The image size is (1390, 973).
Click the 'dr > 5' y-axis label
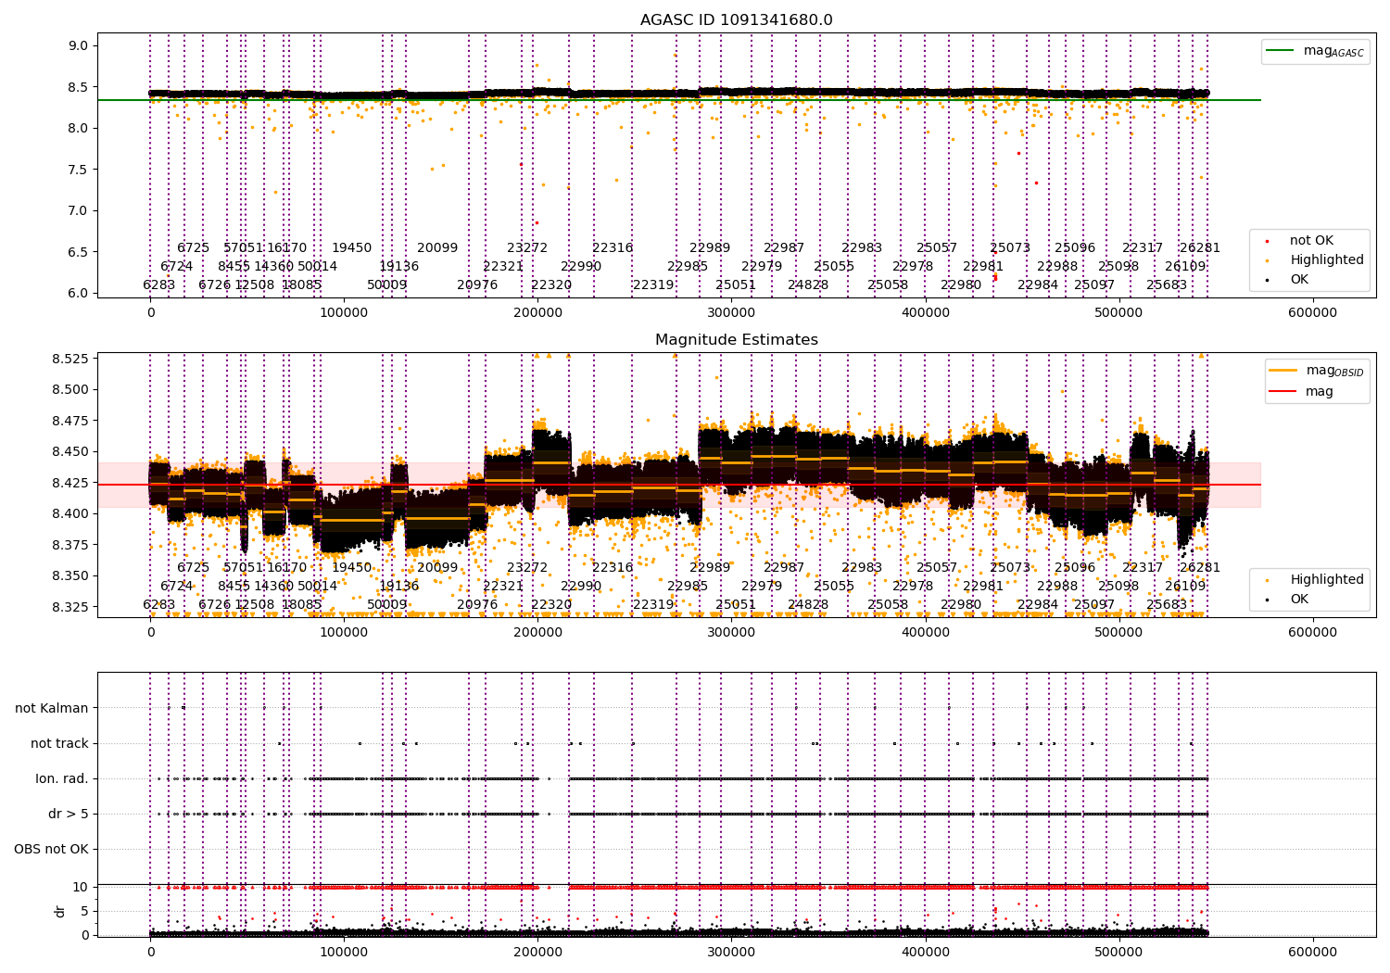click(69, 814)
